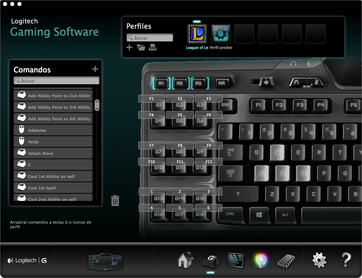Create a new profile with plus icon
The height and width of the screenshot is (278, 362).
(129, 48)
